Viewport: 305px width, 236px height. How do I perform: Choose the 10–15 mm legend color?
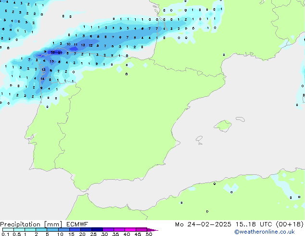(x=64, y=230)
